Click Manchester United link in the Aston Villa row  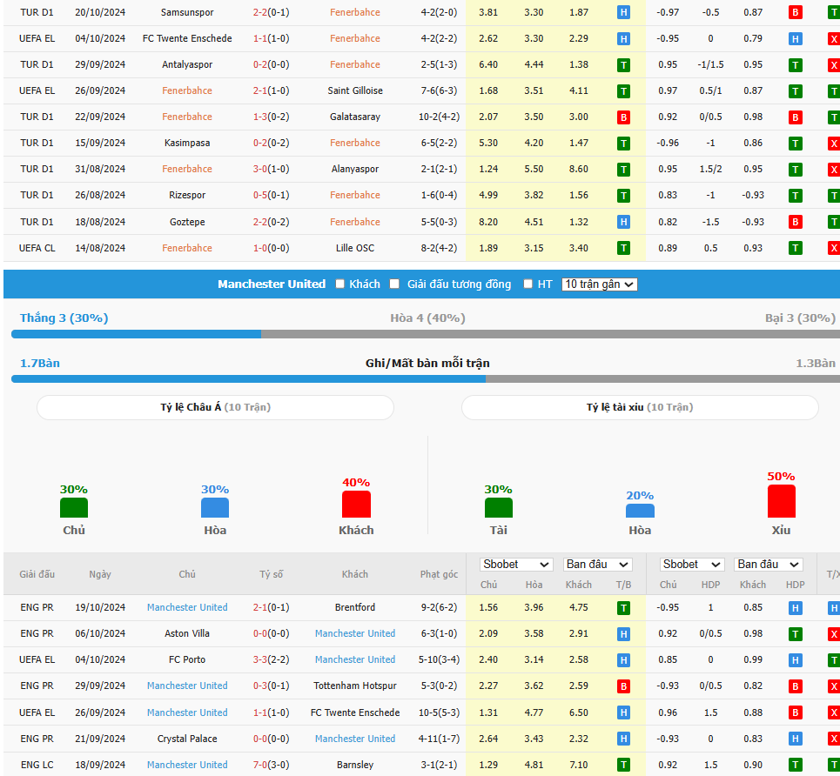[355, 634]
